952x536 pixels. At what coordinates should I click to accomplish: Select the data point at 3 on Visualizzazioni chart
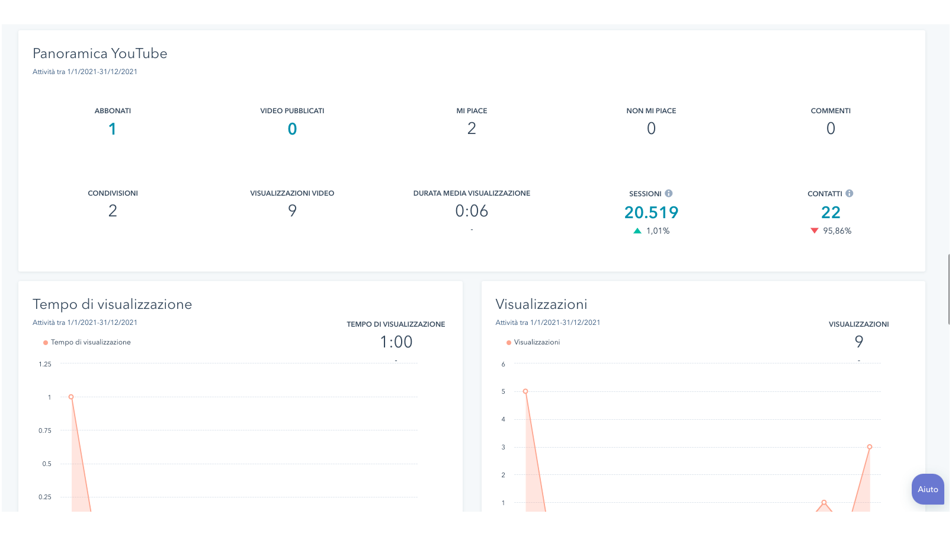point(869,447)
